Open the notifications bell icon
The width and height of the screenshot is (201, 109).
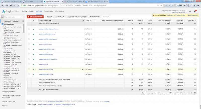(x=195, y=11)
